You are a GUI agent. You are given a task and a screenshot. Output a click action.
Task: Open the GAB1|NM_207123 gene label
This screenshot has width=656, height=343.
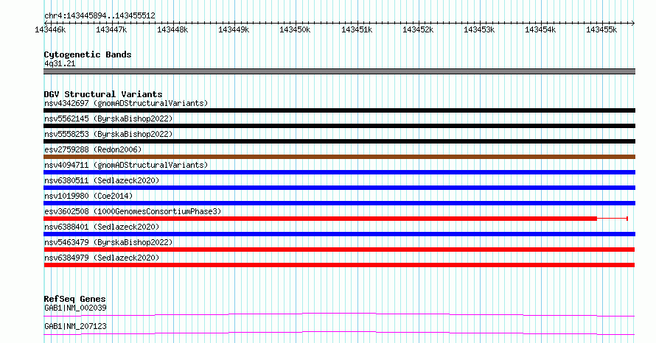75,327
